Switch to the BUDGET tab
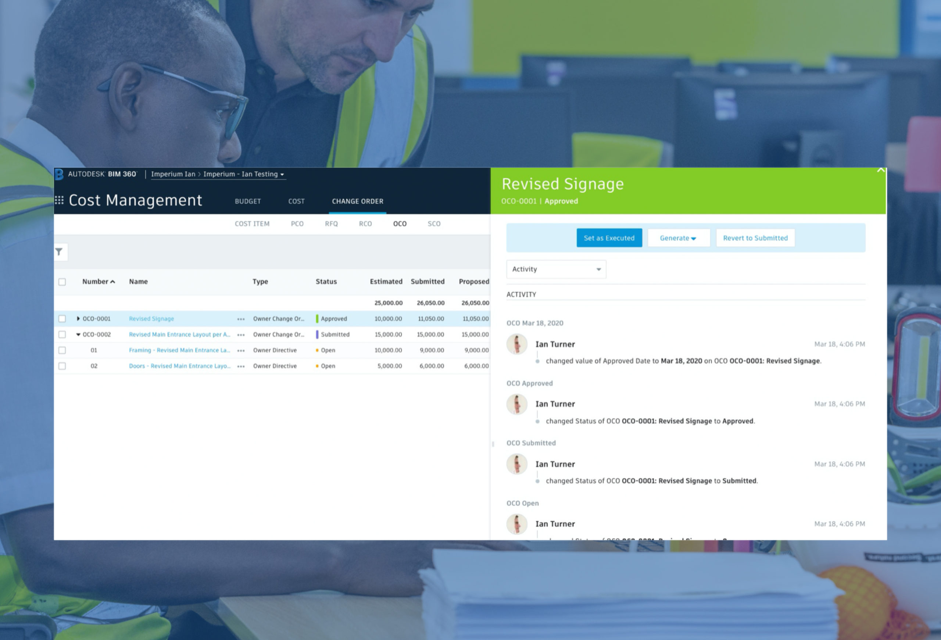 pyautogui.click(x=247, y=201)
